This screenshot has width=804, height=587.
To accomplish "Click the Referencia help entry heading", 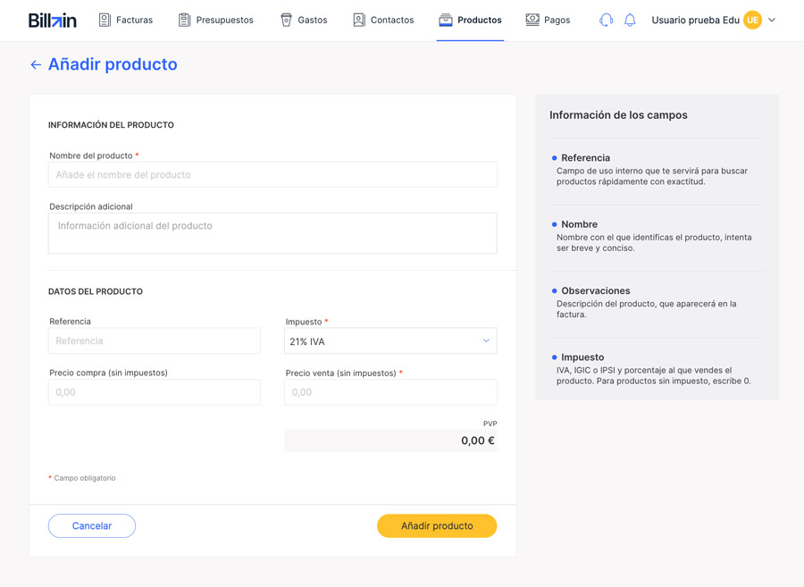I will click(x=585, y=158).
